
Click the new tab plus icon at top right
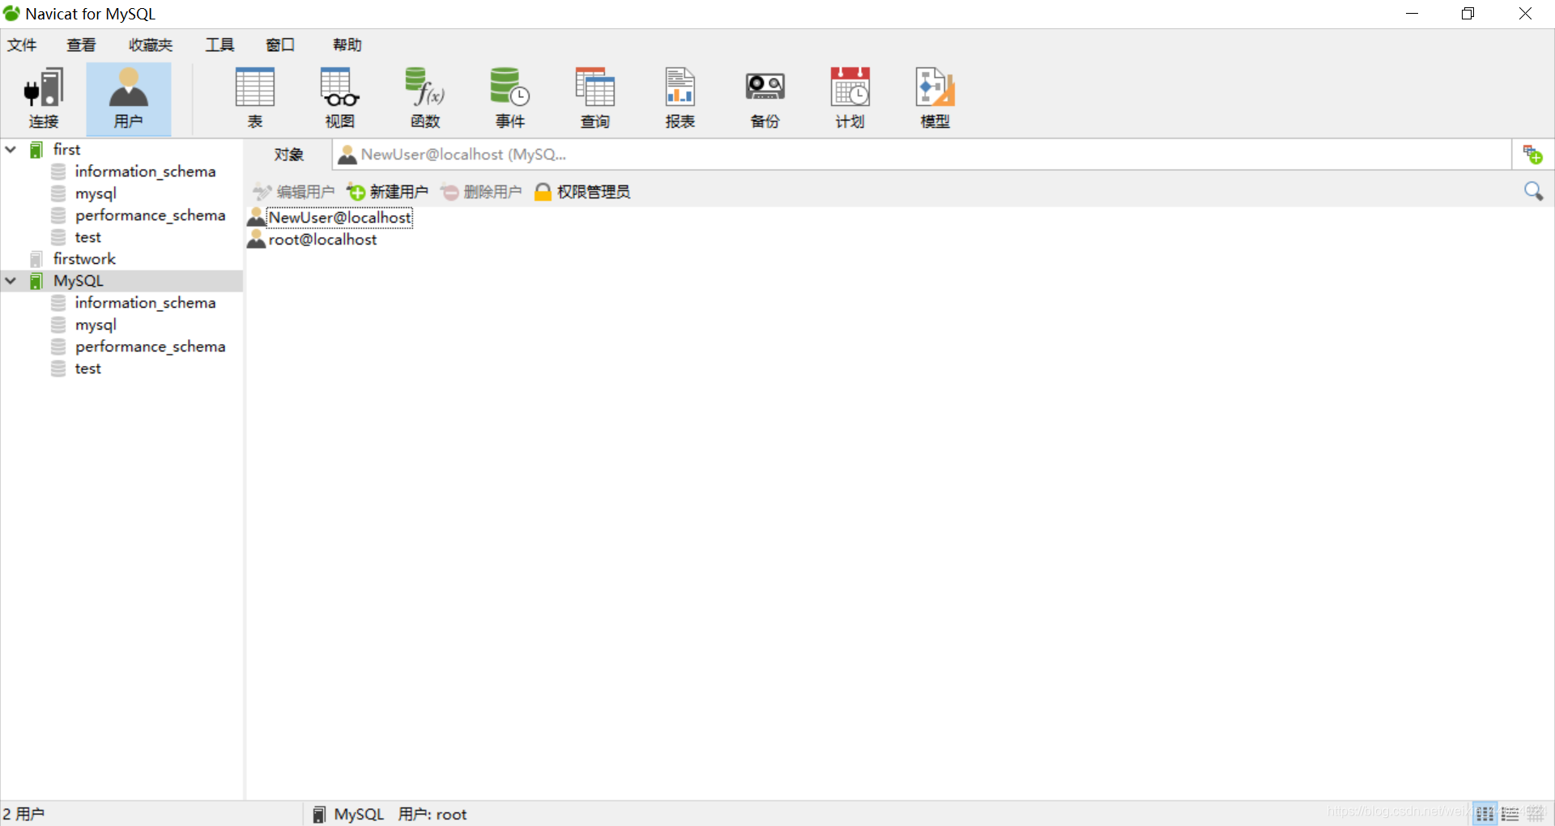(1532, 154)
